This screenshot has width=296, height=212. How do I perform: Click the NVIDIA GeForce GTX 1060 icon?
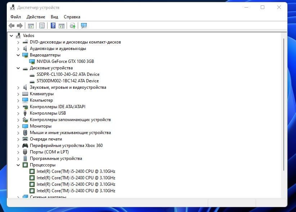pos(32,61)
